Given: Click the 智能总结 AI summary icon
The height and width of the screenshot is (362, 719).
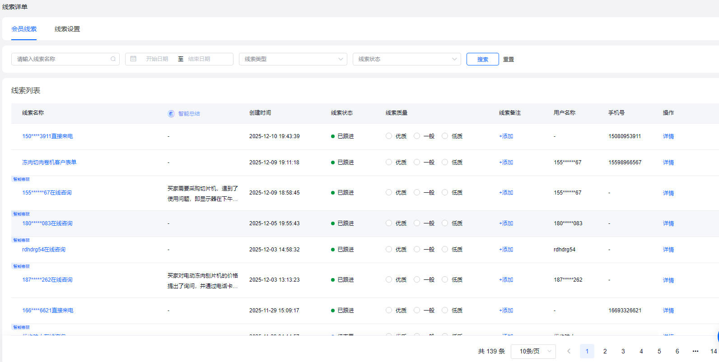Looking at the screenshot, I should click(x=171, y=114).
